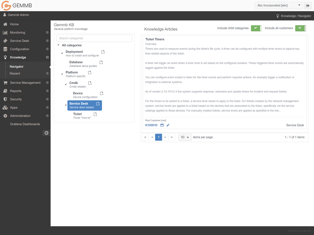Collapse the All categories tree node

pyautogui.click(x=58, y=45)
